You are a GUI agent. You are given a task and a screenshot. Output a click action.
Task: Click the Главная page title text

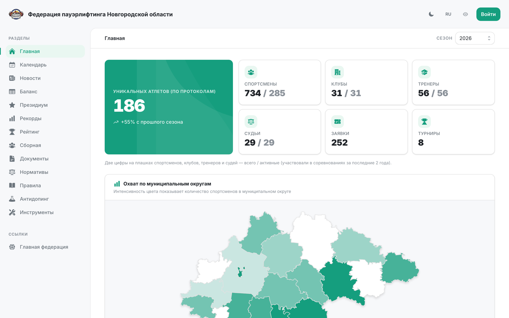click(x=115, y=38)
